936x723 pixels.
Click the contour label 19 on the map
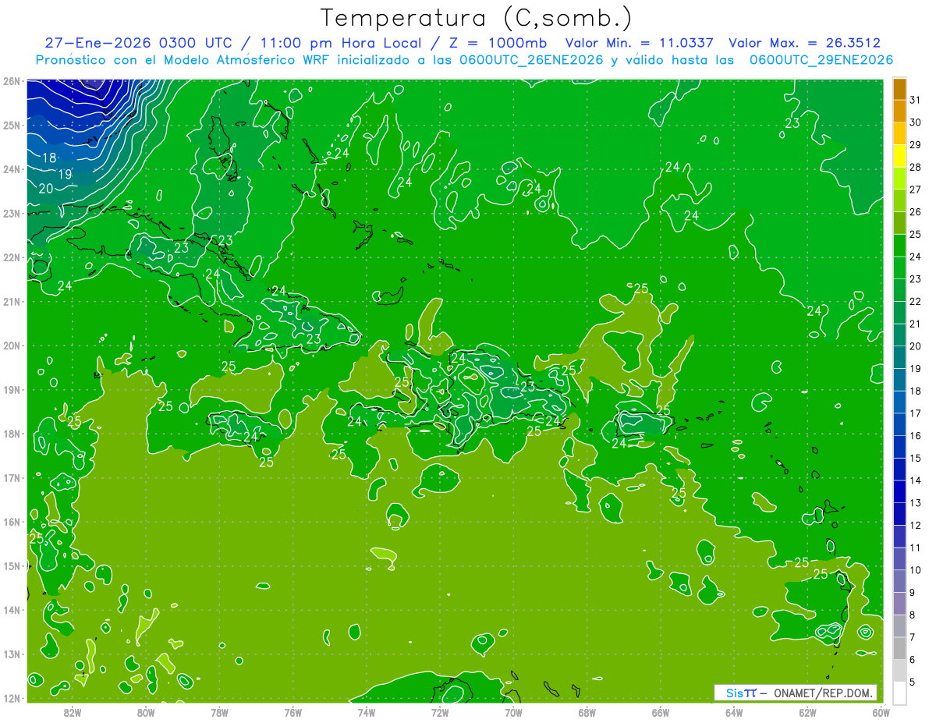66,175
